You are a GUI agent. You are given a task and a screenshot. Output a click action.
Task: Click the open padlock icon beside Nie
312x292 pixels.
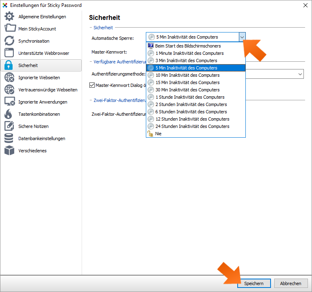pyautogui.click(x=150, y=134)
